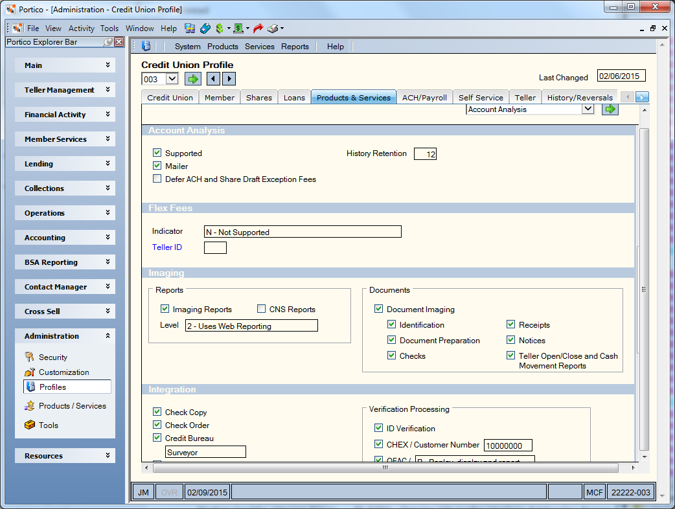Check the CNS Reports checkbox
The width and height of the screenshot is (675, 509).
click(x=261, y=309)
